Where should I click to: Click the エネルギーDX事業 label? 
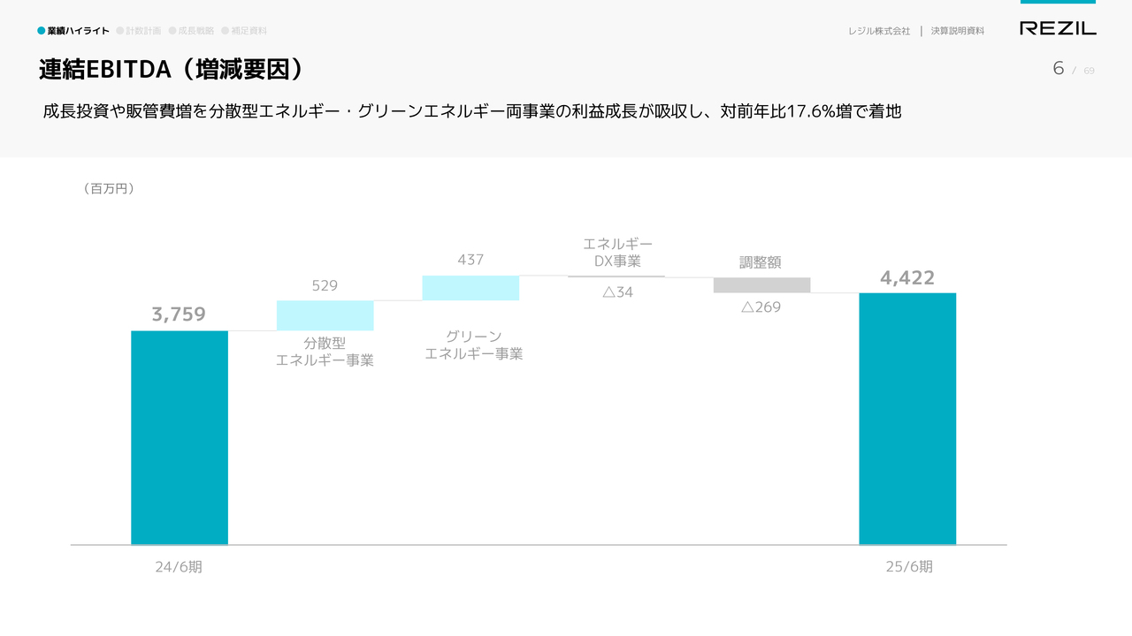coord(617,253)
